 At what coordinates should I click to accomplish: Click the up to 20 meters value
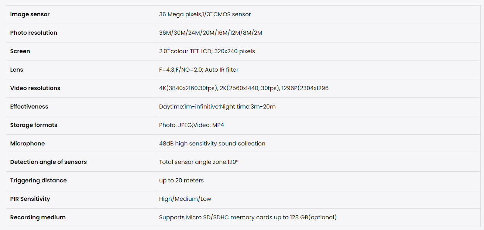pyautogui.click(x=181, y=181)
